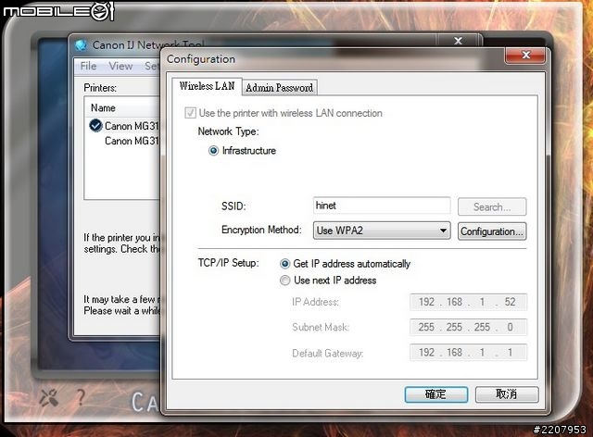Toggle Use the printer with wireless LAN checkbox
This screenshot has width=593, height=437.
(190, 113)
